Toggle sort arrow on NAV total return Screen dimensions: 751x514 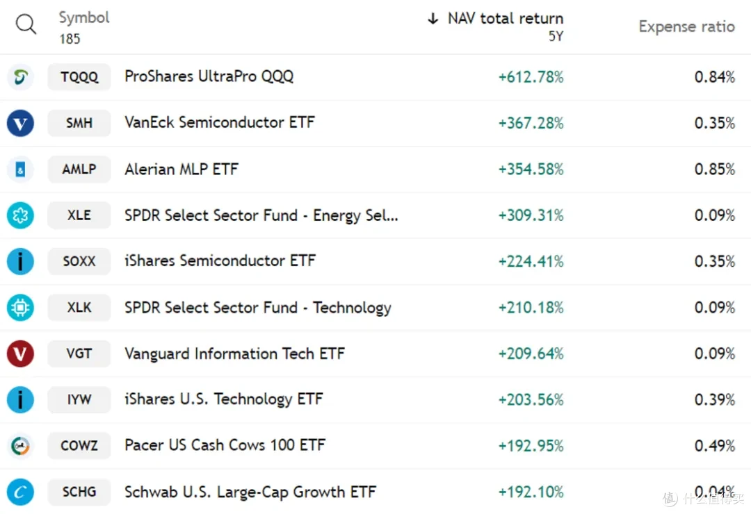[x=433, y=19]
